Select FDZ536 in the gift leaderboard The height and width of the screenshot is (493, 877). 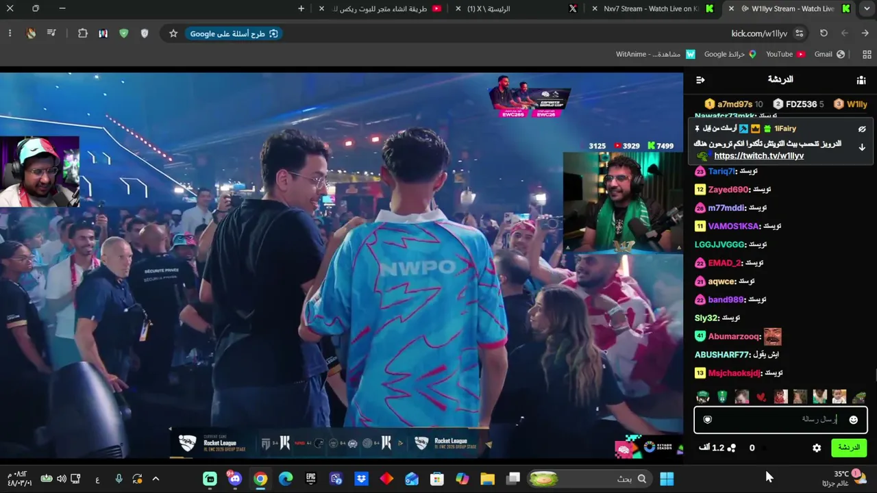tap(798, 104)
